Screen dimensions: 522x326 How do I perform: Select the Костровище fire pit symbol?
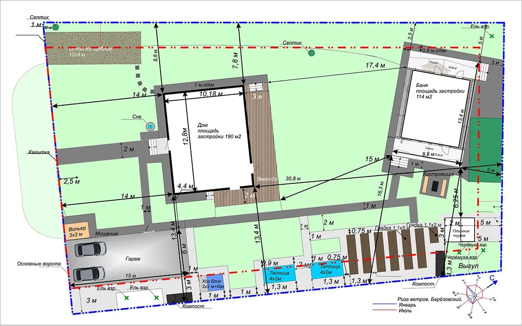tap(434, 187)
